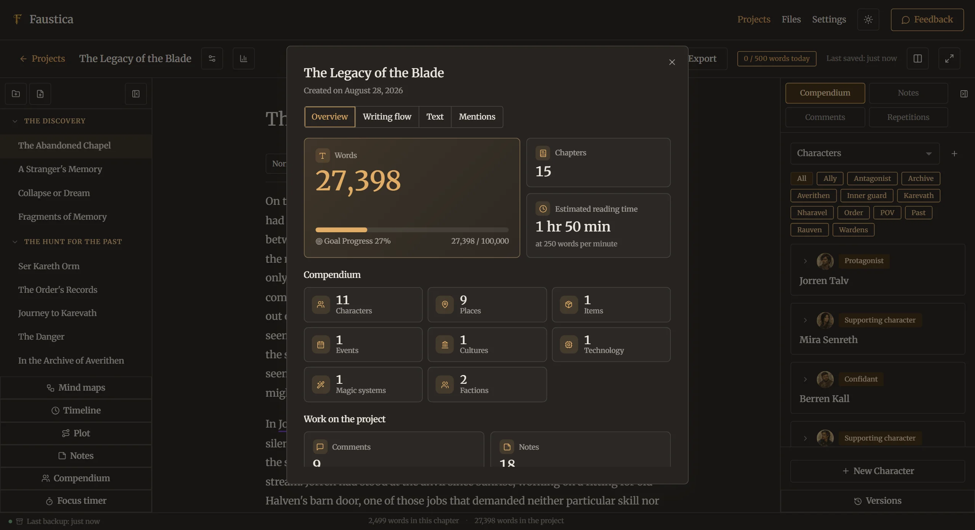975x530 pixels.
Task: Open the Technology compendium card
Action: pyautogui.click(x=611, y=345)
